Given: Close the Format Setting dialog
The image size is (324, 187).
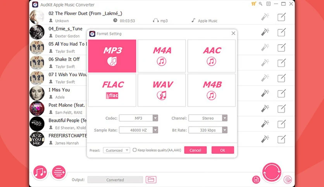Looking at the screenshot, I should tap(233, 33).
